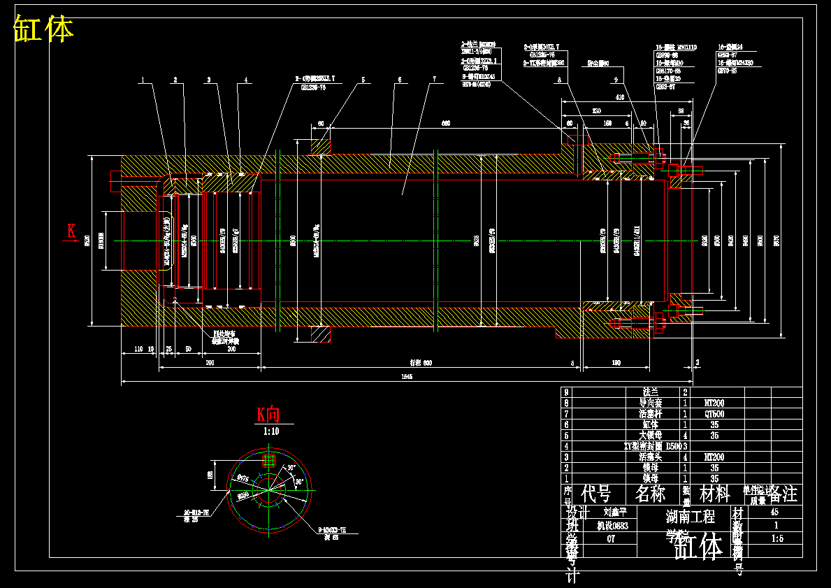Click the YX型密封圈 D500 entry
The width and height of the screenshot is (831, 588).
point(653,447)
